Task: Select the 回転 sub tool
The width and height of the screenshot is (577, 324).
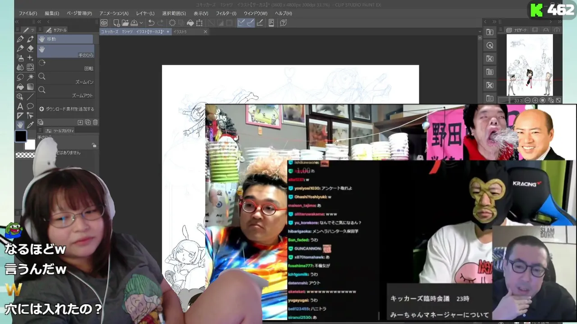Action: tap(66, 64)
